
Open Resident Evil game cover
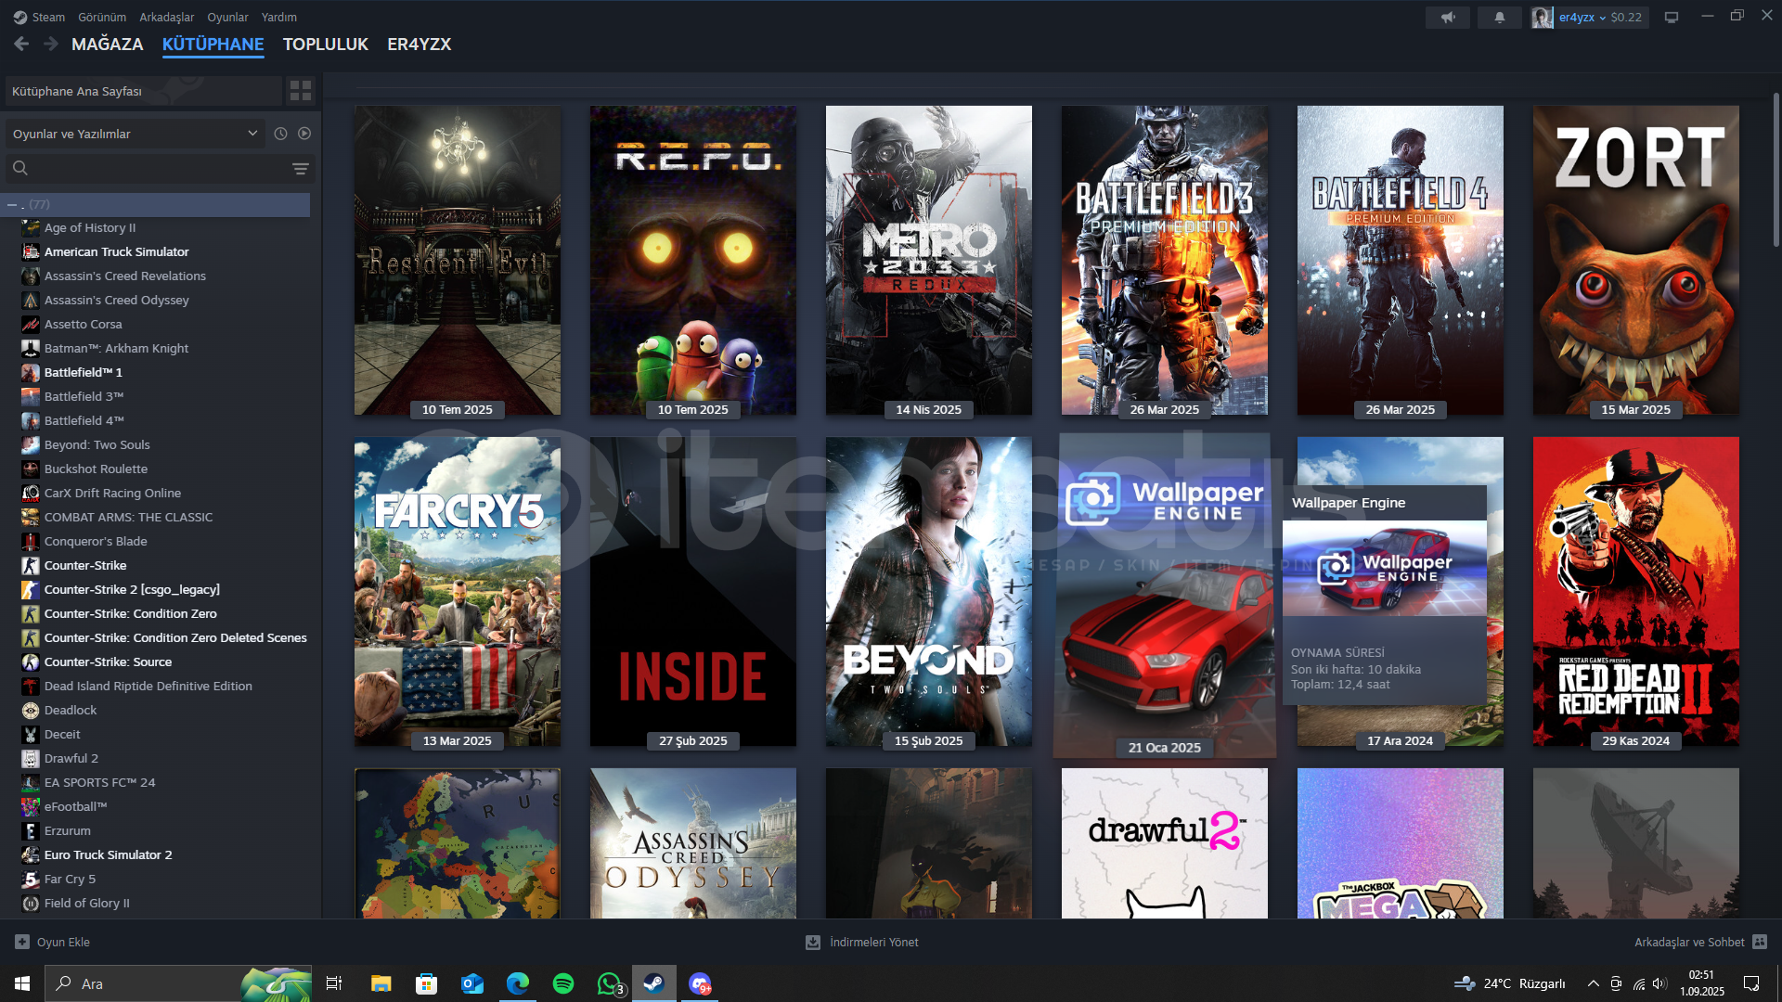tap(457, 260)
